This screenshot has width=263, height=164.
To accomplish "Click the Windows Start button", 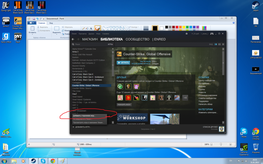I will tap(4, 161).
